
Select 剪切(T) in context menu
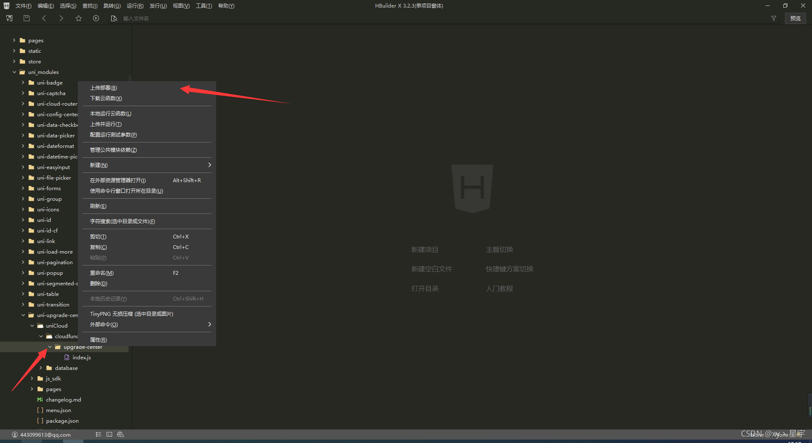(147, 236)
